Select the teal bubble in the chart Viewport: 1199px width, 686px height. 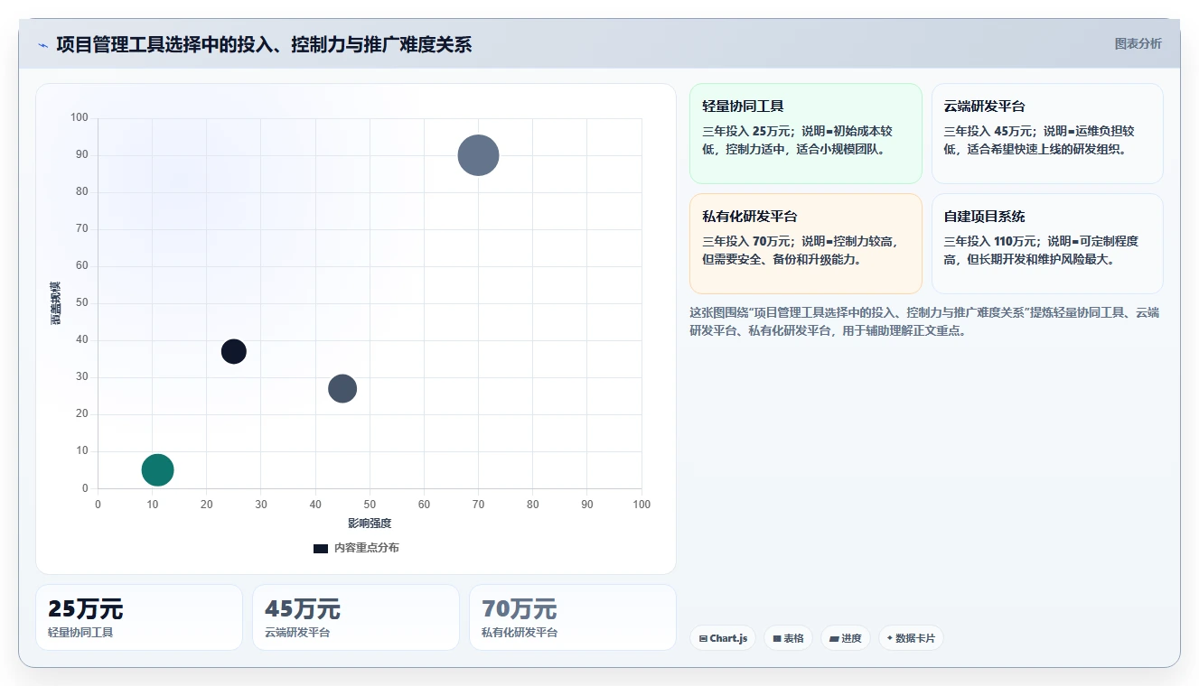pos(157,469)
